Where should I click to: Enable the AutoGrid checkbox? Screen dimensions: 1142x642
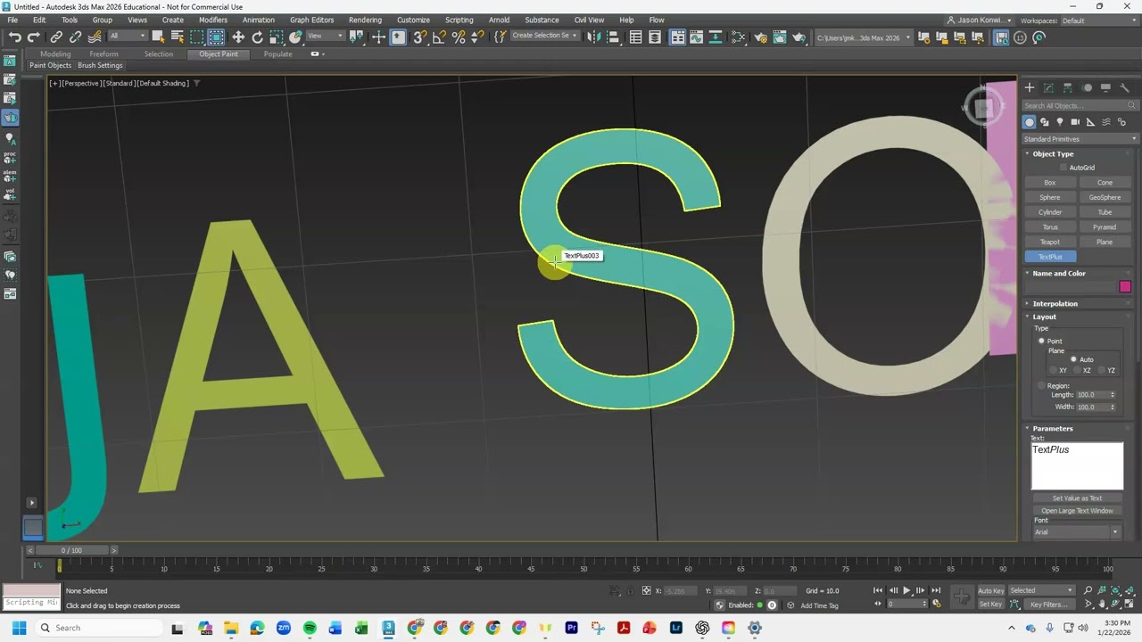(1063, 168)
